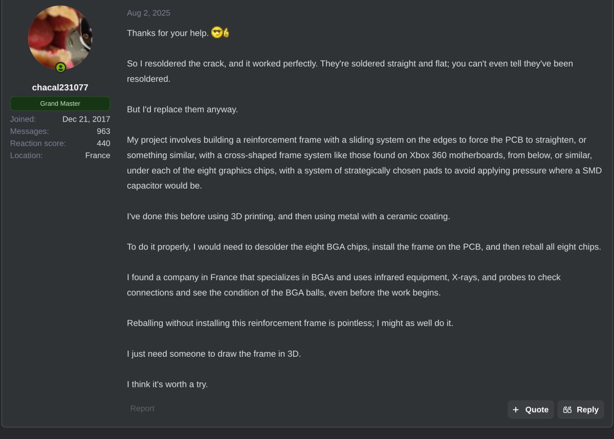Open chacal231077's profile avatar
614x439 pixels.
point(60,38)
